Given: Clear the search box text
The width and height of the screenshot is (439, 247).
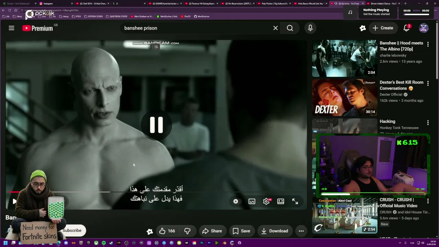Looking at the screenshot, I should pos(275,28).
